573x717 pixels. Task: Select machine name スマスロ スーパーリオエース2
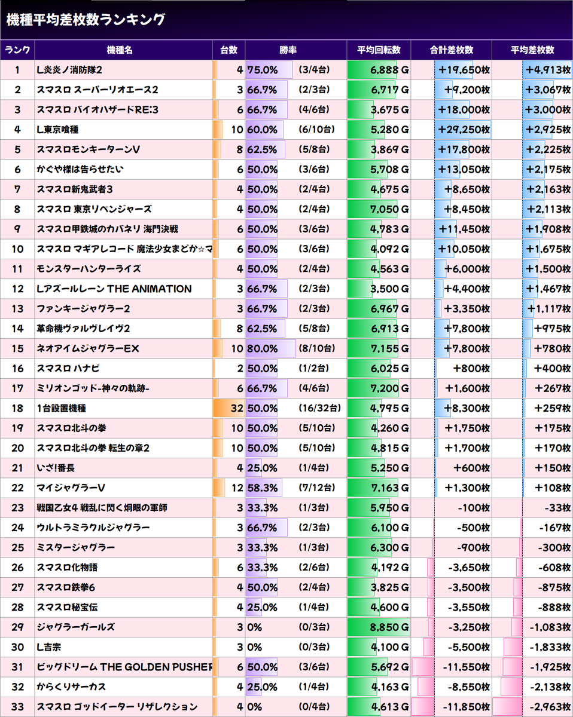pos(97,90)
